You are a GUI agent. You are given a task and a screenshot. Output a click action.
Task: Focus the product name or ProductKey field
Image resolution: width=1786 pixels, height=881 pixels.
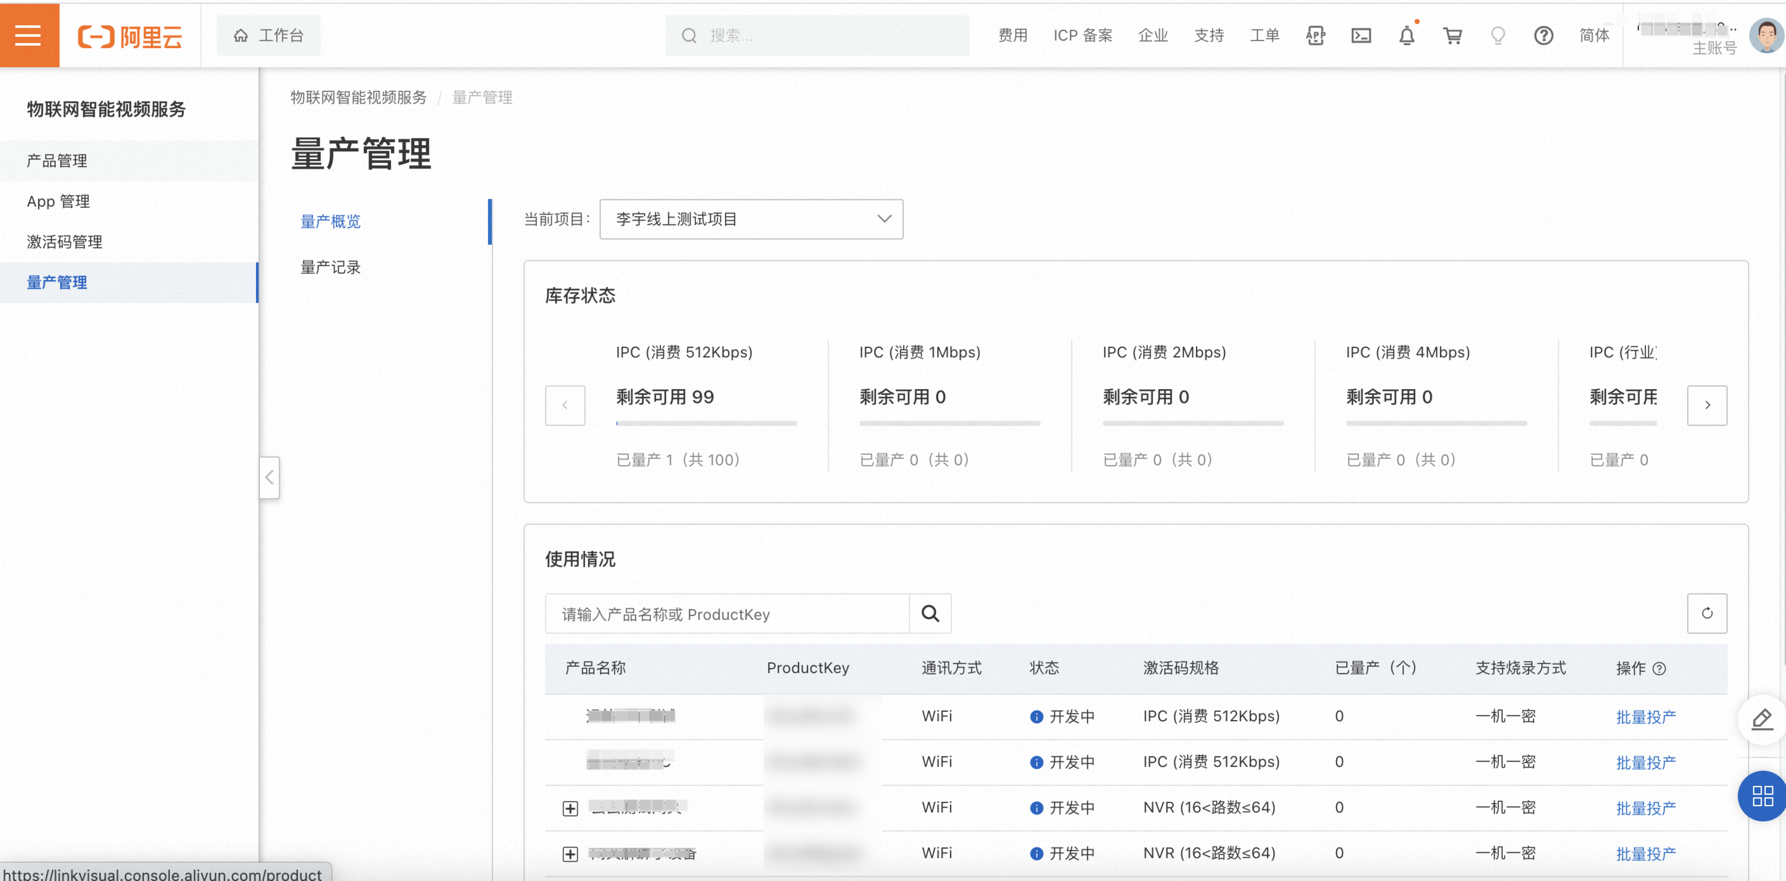click(726, 614)
